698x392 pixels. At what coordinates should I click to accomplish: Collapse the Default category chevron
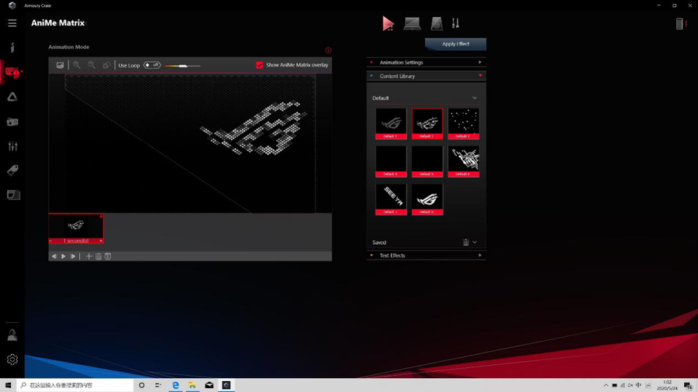[x=475, y=98]
